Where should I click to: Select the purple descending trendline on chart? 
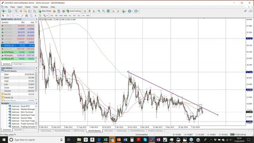coord(173,93)
